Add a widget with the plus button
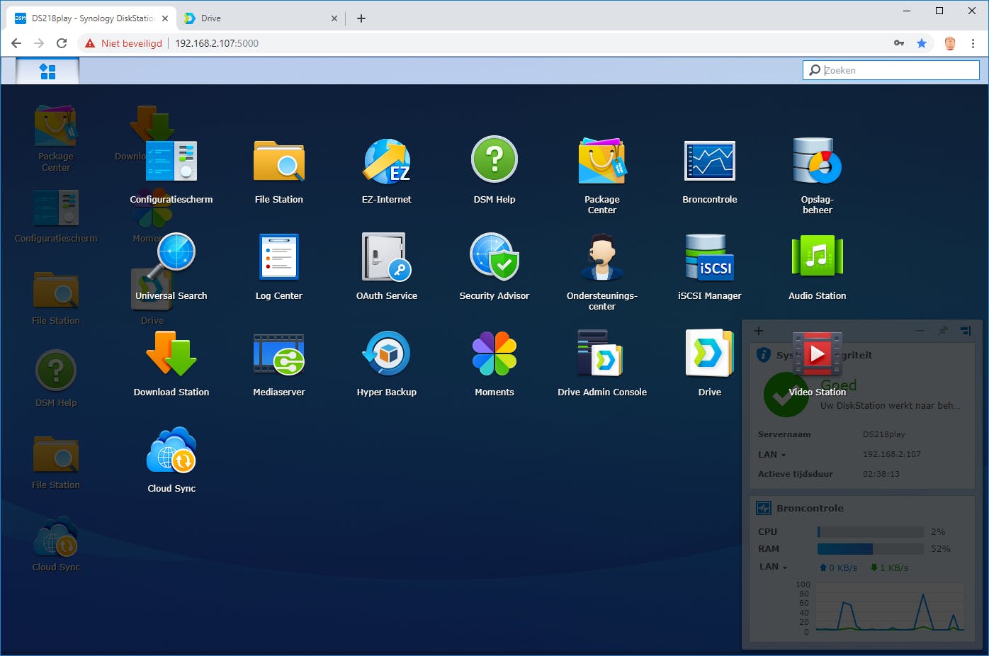The image size is (989, 656). pyautogui.click(x=759, y=331)
